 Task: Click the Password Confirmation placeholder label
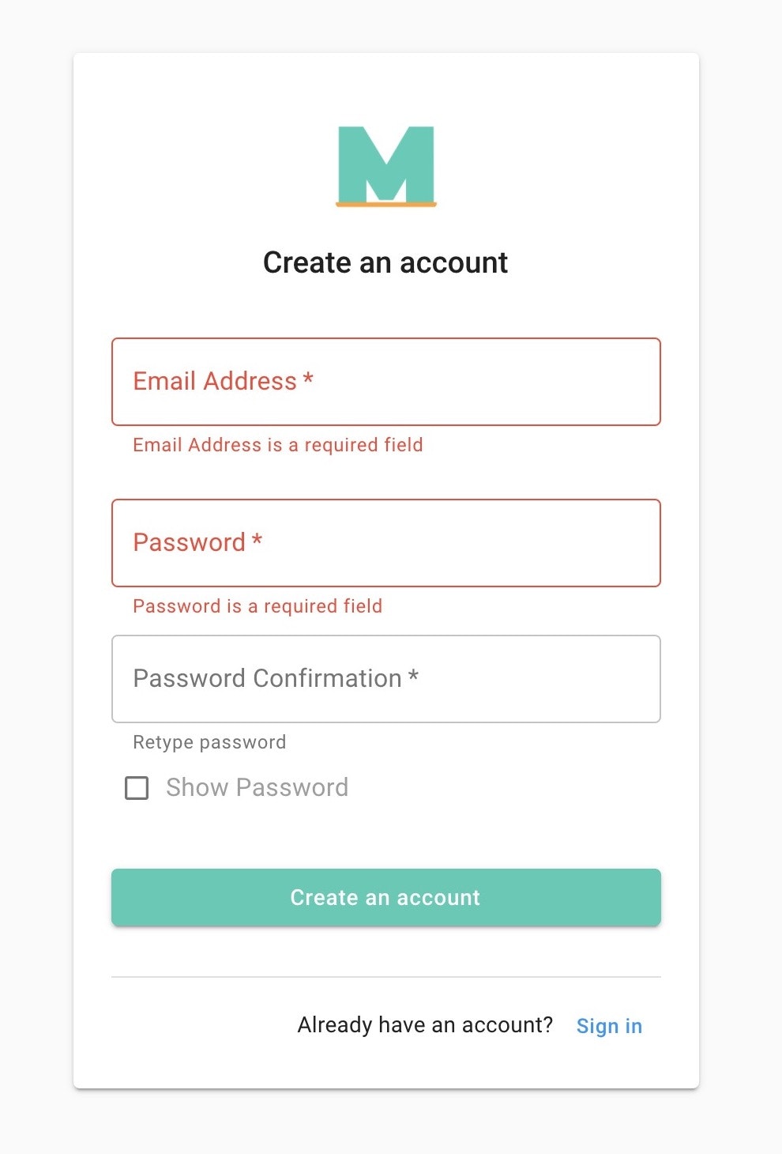coord(276,679)
